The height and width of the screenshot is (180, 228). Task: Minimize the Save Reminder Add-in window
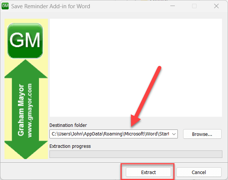point(173,6)
